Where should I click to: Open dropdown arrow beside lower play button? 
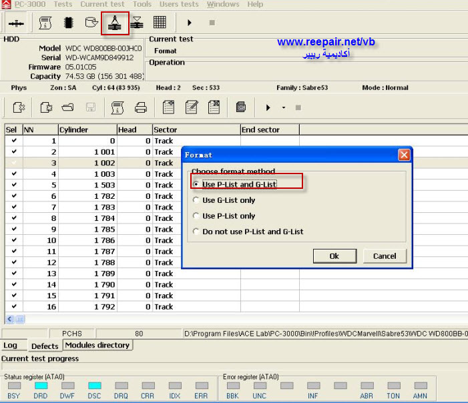(x=284, y=107)
